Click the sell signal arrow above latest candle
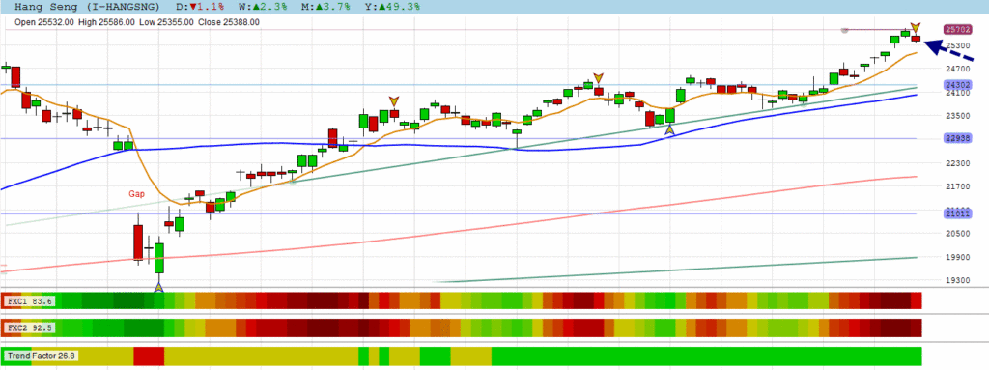The image size is (989, 370). click(x=916, y=28)
